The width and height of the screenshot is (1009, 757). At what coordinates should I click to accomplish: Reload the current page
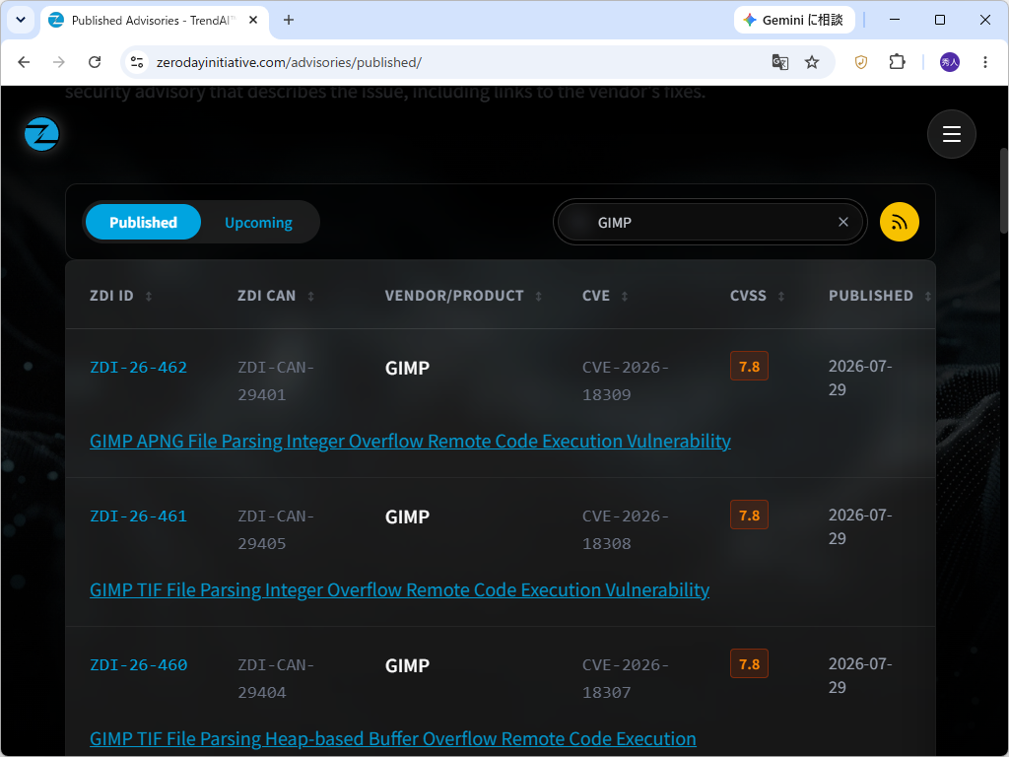(95, 62)
